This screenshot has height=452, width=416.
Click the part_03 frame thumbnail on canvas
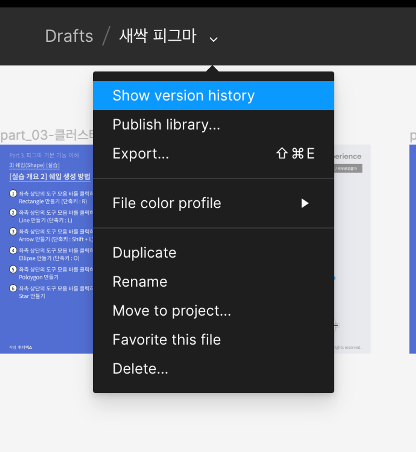pyautogui.click(x=46, y=249)
